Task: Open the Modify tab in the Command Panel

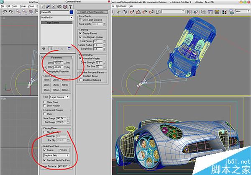Action: tap(48, 7)
